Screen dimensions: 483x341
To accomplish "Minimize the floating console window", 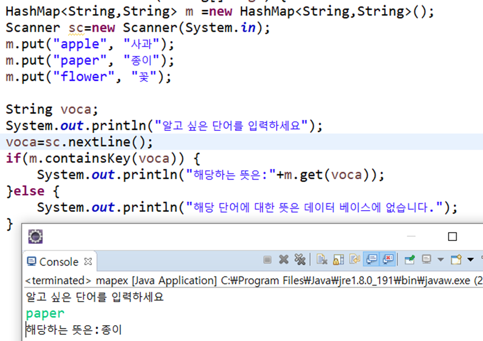I will [x=411, y=237].
